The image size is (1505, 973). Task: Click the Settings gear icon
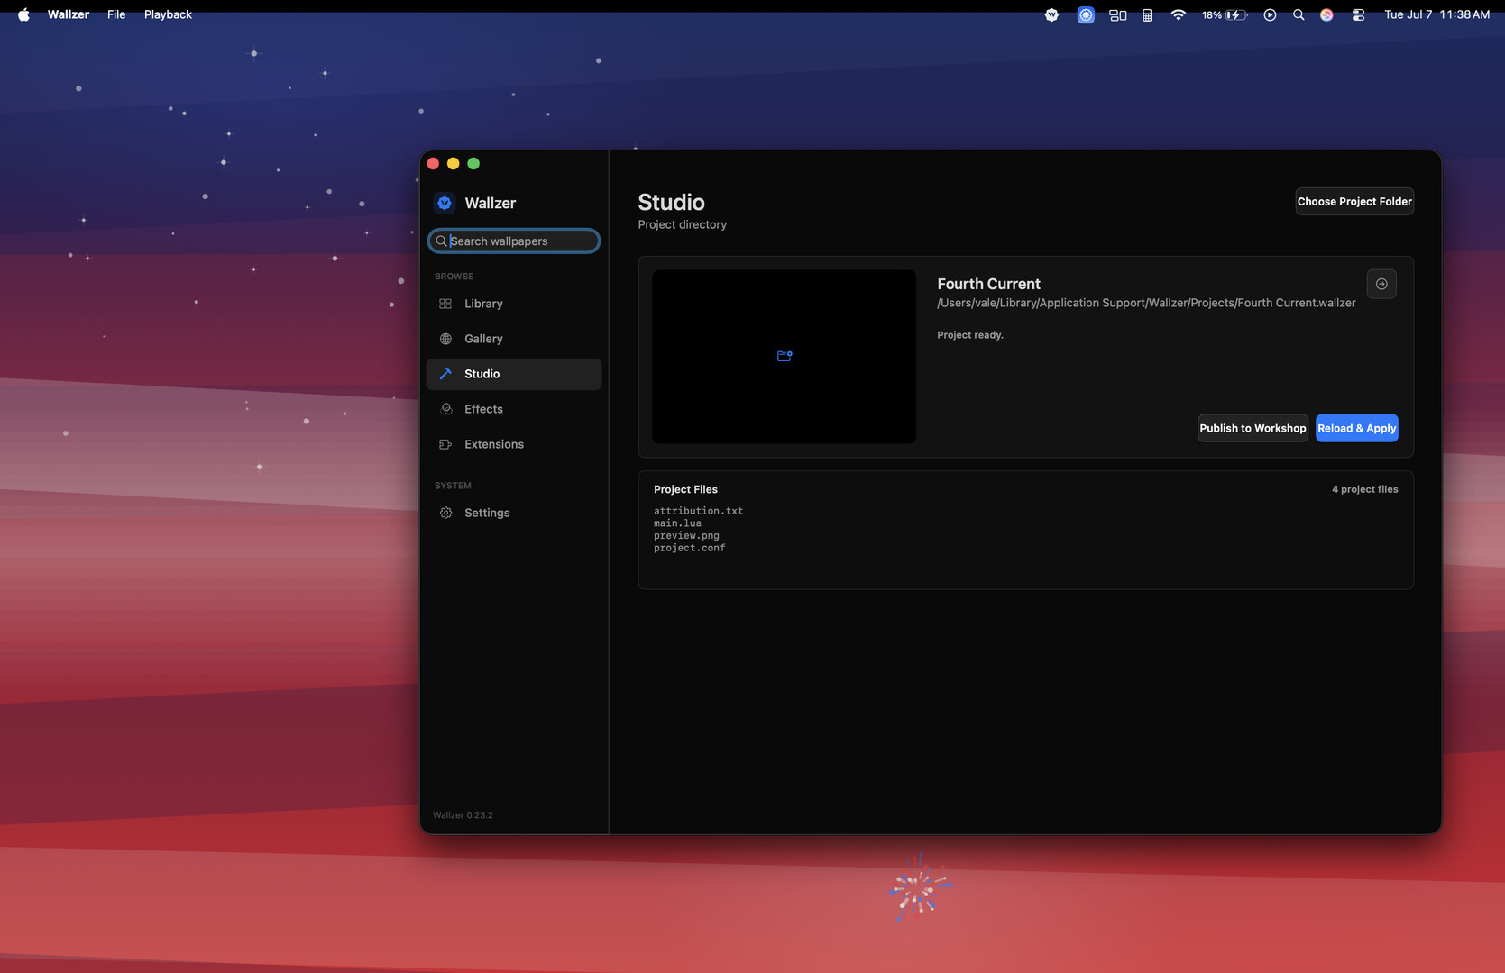[445, 513]
